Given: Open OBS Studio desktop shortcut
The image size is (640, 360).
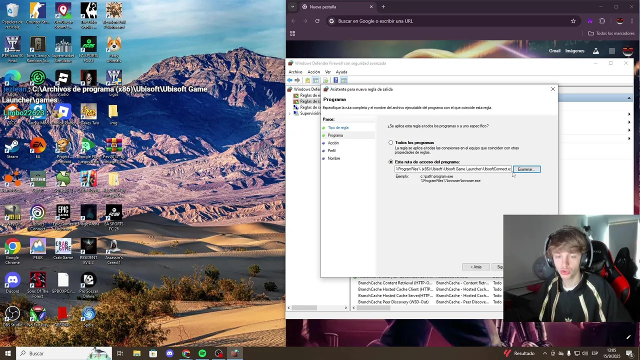Looking at the screenshot, I should point(12,317).
